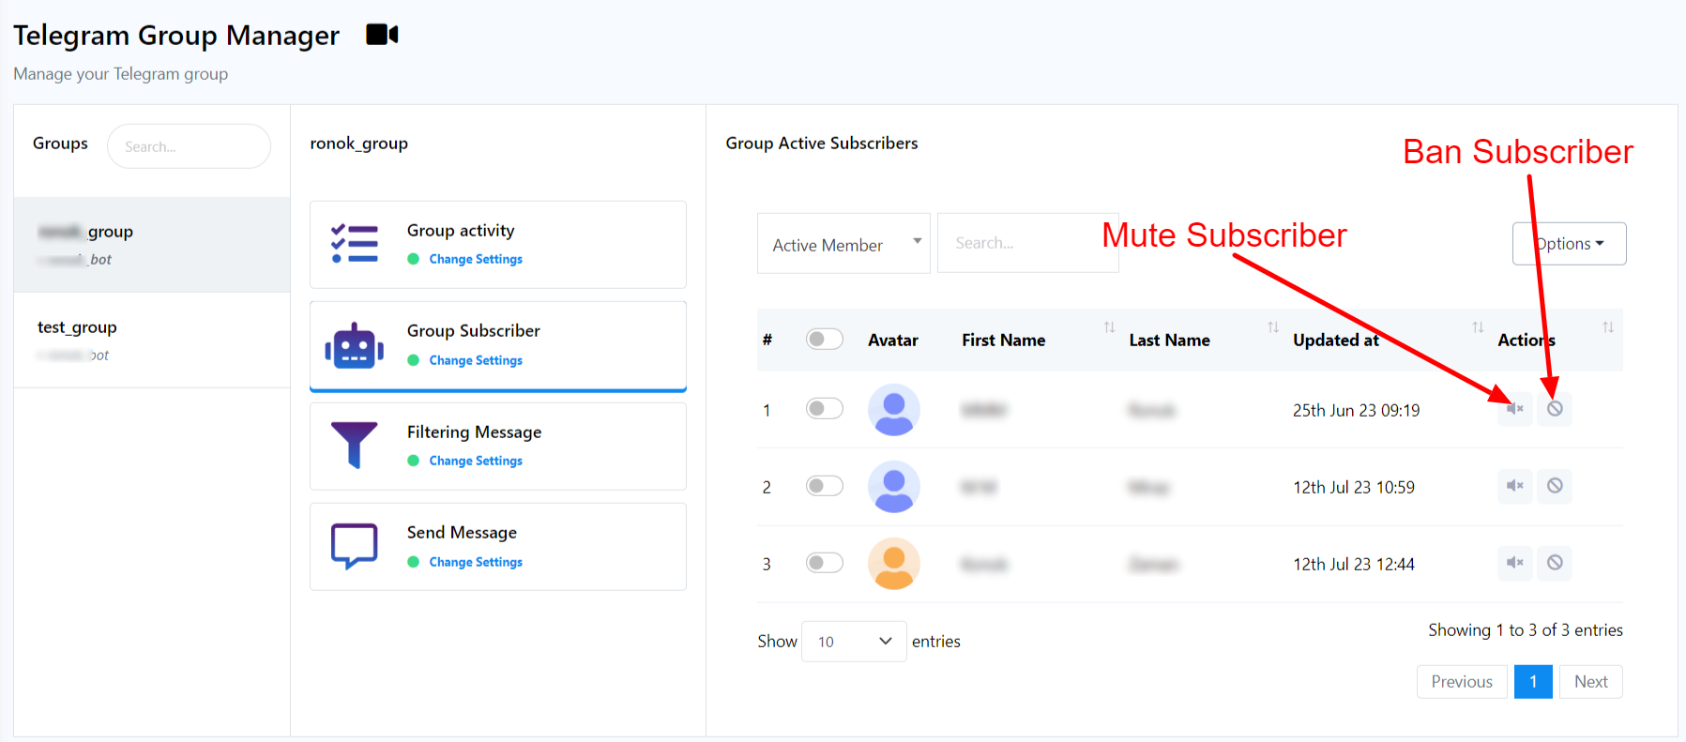Toggle the switch for row 3 subscriber
The image size is (1686, 742).
tap(824, 563)
